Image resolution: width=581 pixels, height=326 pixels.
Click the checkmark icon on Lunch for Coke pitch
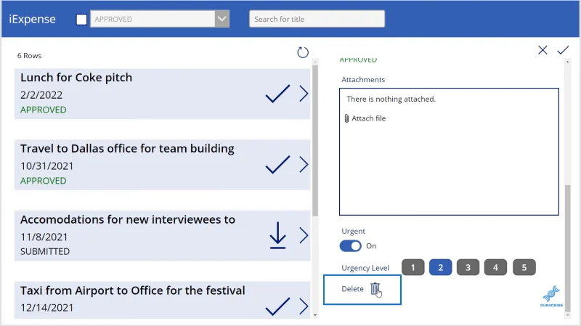click(277, 94)
